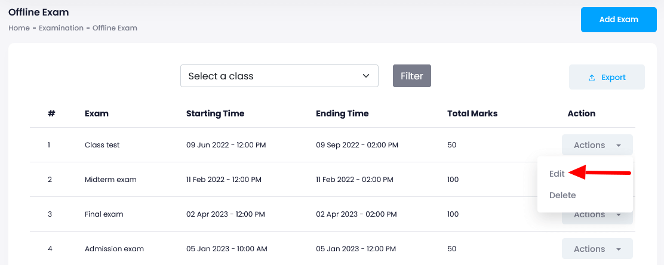Open Examination breadcrumb link
664x265 pixels.
61,28
